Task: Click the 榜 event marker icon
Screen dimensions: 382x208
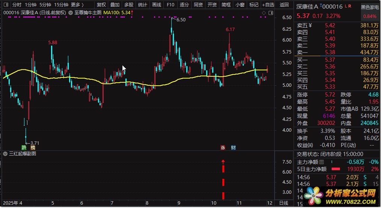Action: tap(33, 147)
